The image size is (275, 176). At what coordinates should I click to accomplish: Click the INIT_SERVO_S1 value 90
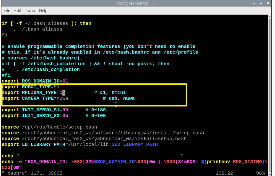pos(65,110)
